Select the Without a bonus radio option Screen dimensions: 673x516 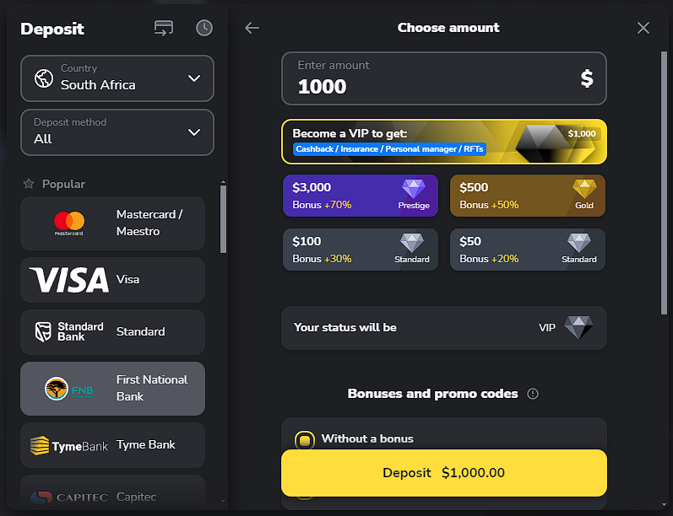coord(304,440)
